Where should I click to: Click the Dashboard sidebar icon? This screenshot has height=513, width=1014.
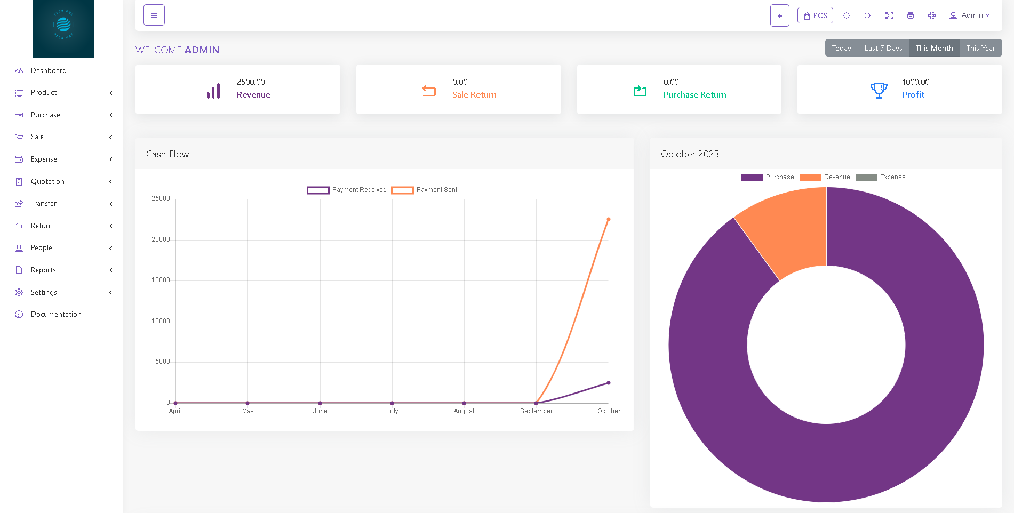pyautogui.click(x=19, y=71)
